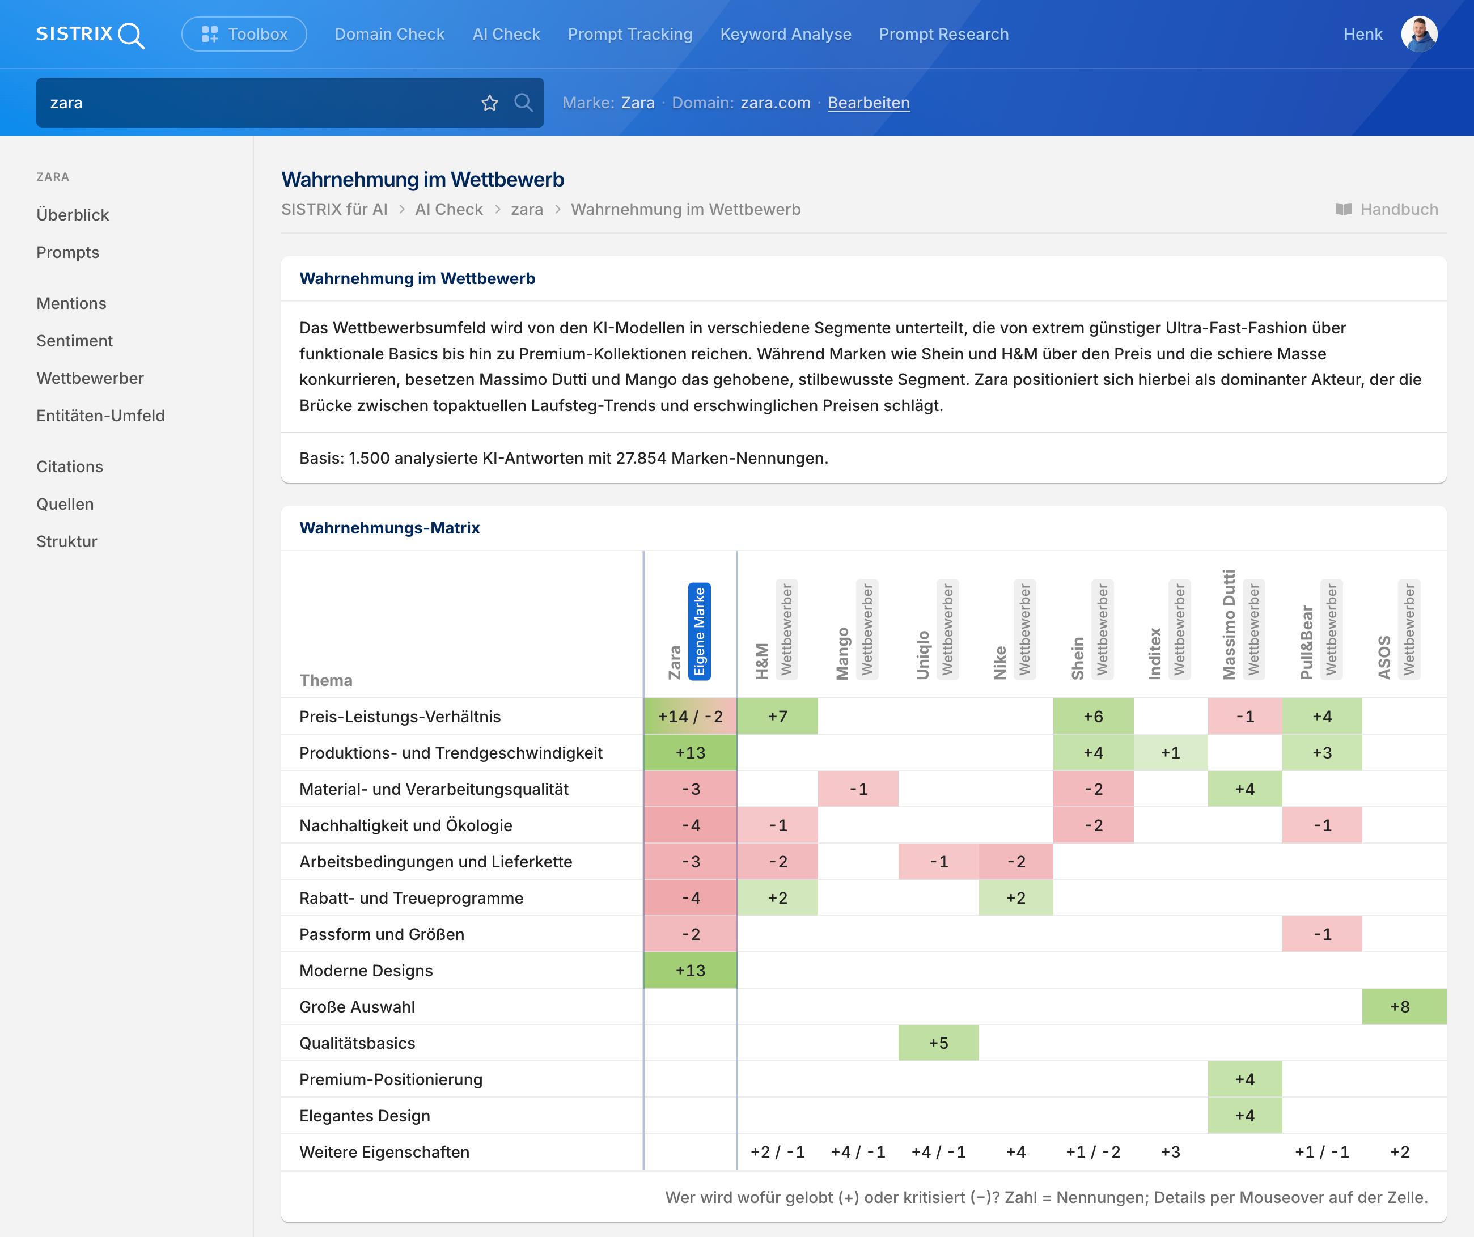The image size is (1474, 1237).
Task: Click breadcrumb SISTRIX für AI
Action: [x=334, y=209]
